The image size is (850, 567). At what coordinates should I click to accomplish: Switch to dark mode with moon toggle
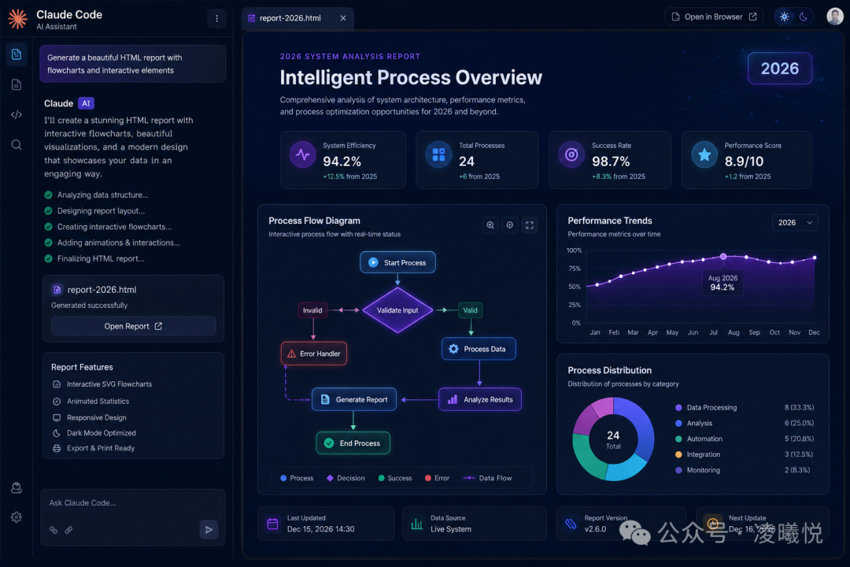pos(804,17)
